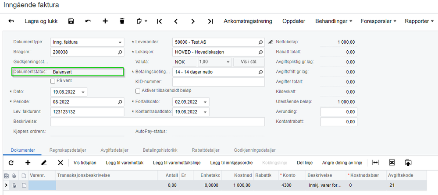
Task: Click the Avrunding amount field
Action: [x=339, y=111]
